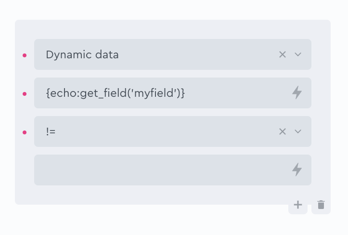Expand the != operator dropdown chevron
Viewport: 348px width, 235px height.
[298, 131]
